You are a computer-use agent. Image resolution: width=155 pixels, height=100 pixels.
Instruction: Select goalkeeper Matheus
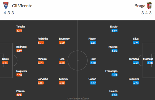click(x=148, y=59)
